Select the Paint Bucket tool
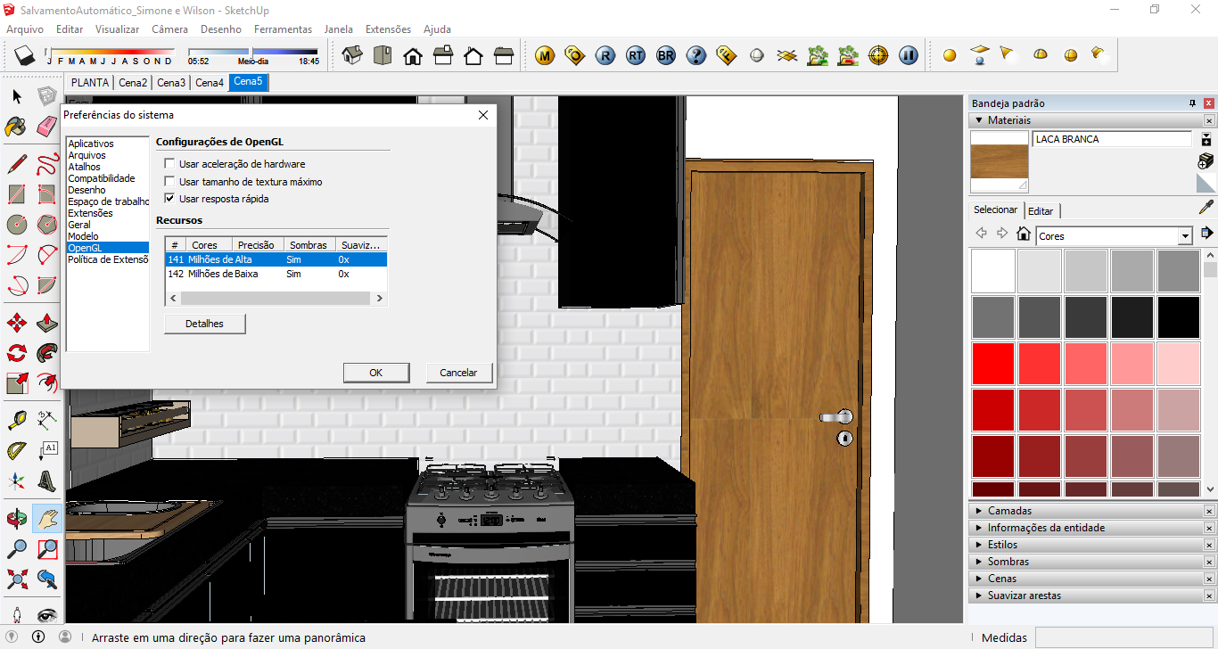This screenshot has height=649, width=1218. [x=16, y=127]
